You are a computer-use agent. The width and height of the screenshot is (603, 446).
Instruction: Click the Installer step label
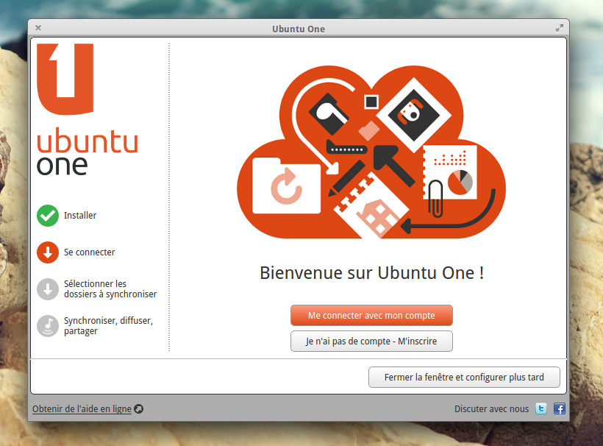(x=80, y=216)
